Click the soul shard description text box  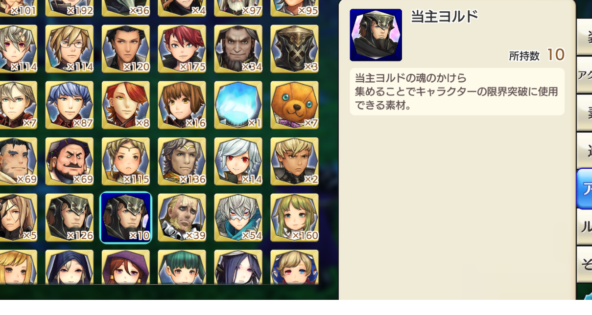pyautogui.click(x=457, y=92)
